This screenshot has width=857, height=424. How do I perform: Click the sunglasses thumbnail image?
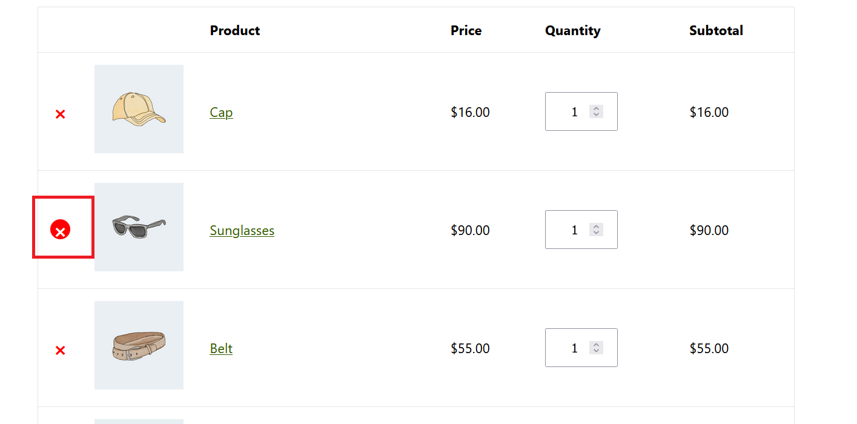tap(139, 227)
